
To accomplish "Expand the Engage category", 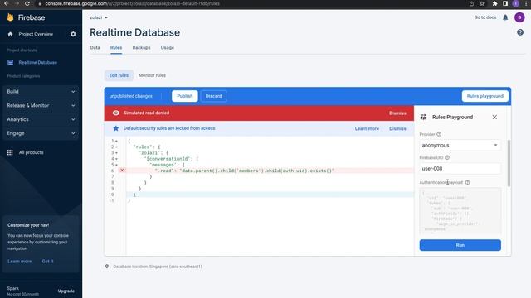I will [x=41, y=133].
